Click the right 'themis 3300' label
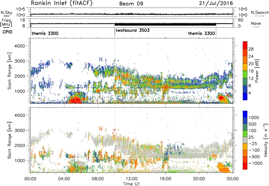Viewport: 269px width, 186px height. point(201,33)
